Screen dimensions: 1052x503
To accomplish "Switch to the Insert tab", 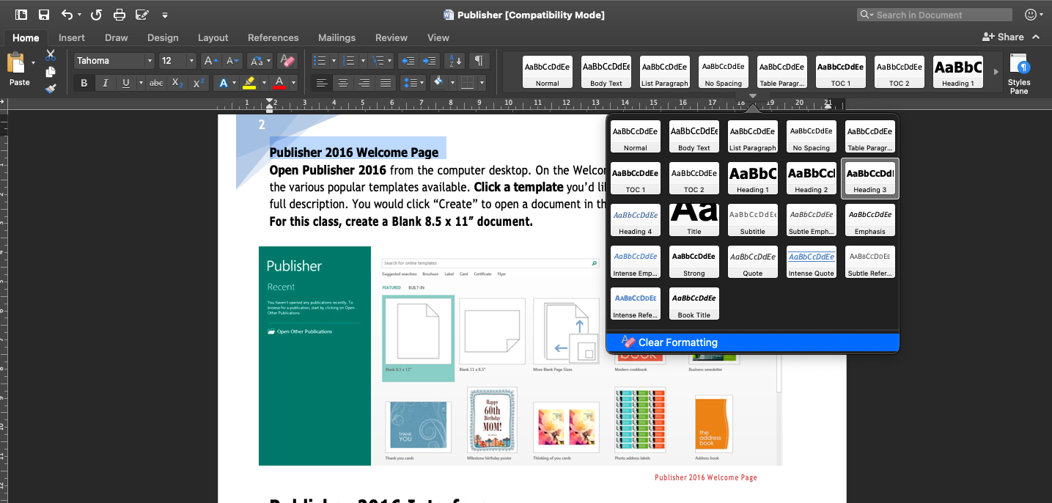I will pyautogui.click(x=72, y=37).
